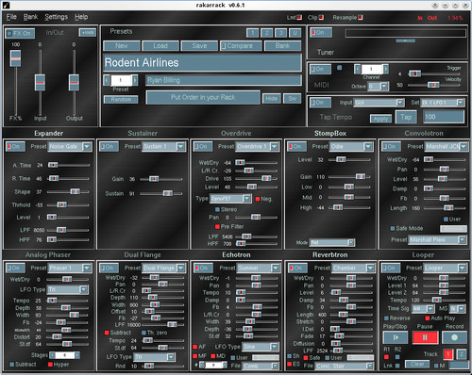
Task: Click the Sw button
Action: 292,99
